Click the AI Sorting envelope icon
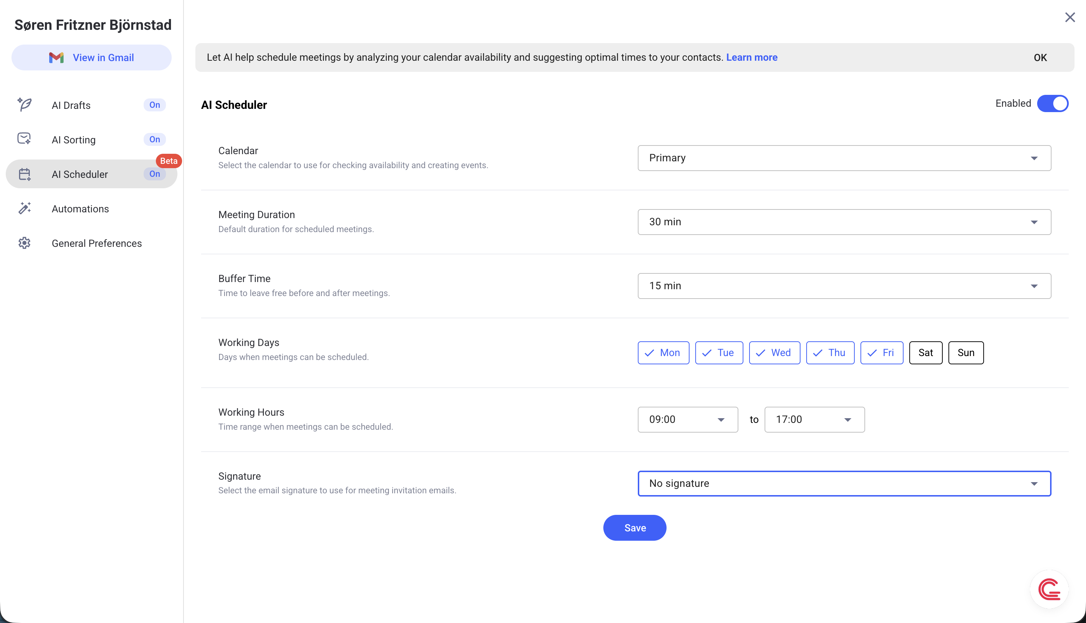 tap(24, 139)
